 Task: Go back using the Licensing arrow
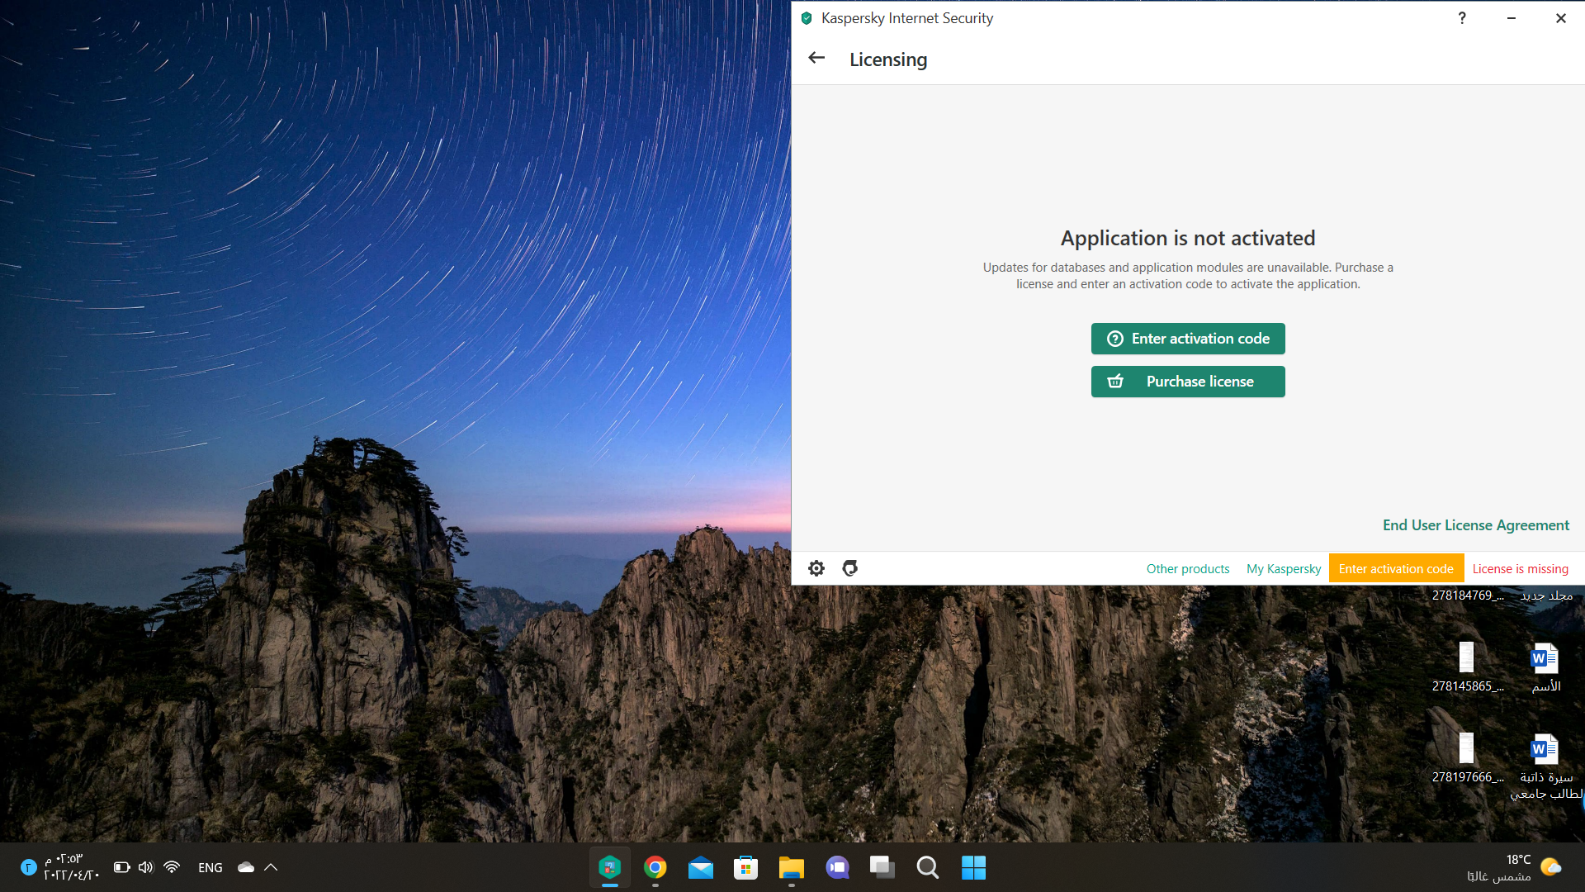point(816,58)
